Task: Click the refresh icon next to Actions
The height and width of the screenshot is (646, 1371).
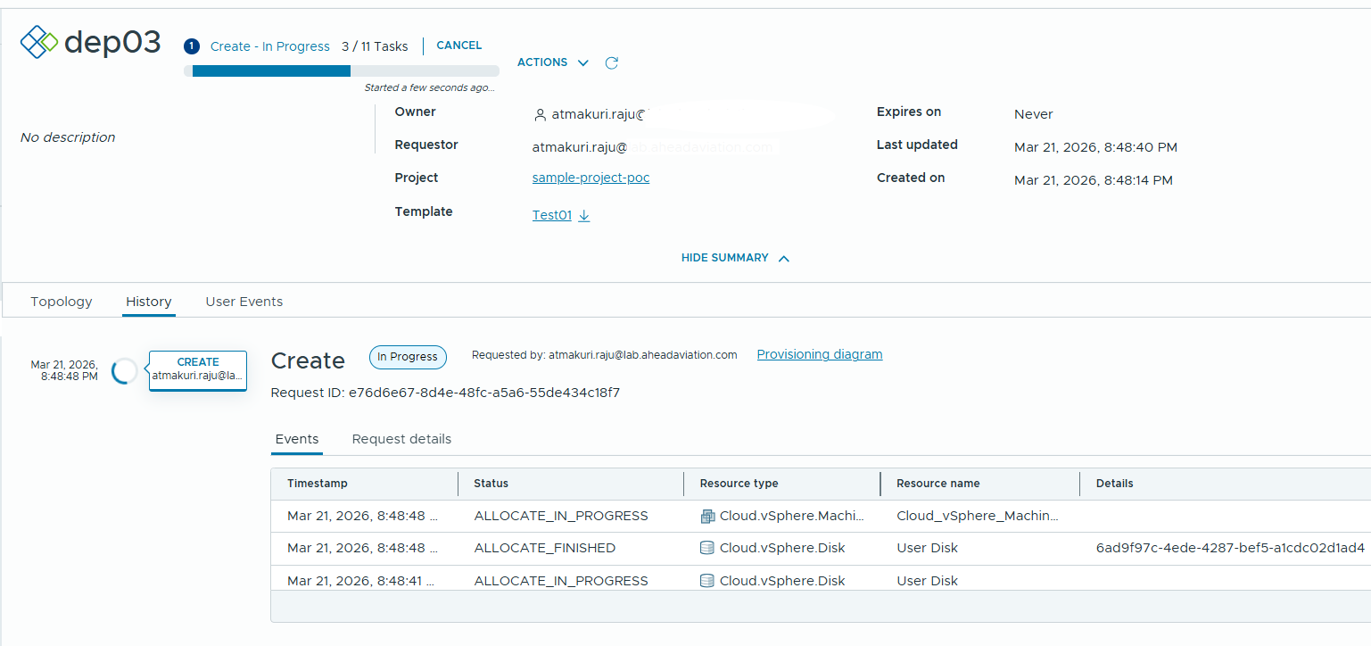Action: pos(611,62)
